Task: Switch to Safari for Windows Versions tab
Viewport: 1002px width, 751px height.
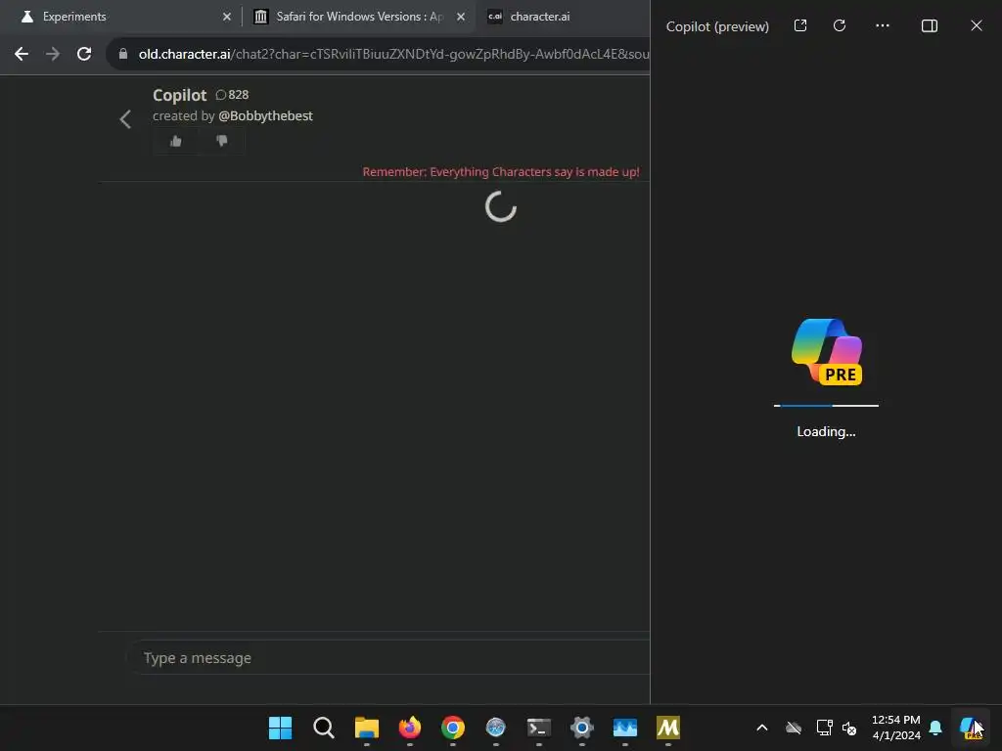Action: point(359,17)
